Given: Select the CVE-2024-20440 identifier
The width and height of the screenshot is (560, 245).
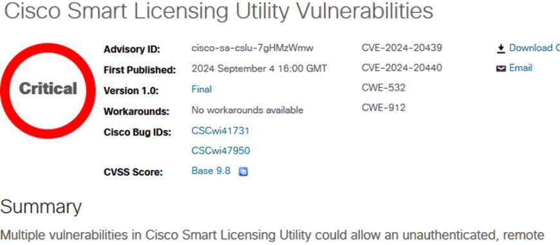Looking at the screenshot, I should coord(402,68).
